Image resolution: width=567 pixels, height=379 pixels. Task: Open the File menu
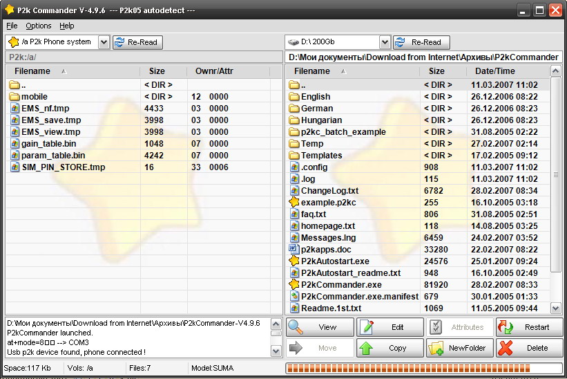(x=12, y=26)
